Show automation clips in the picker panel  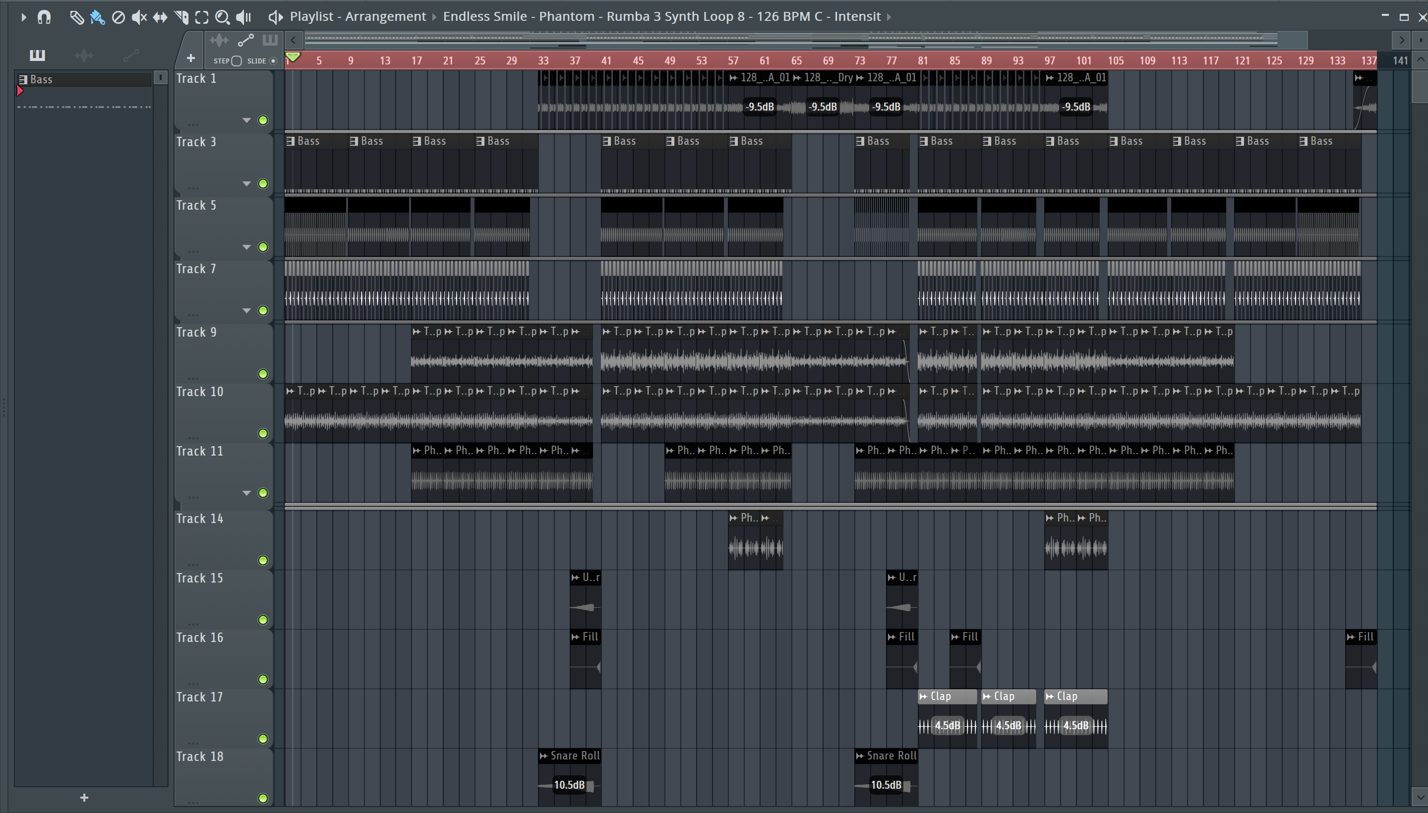pos(131,55)
